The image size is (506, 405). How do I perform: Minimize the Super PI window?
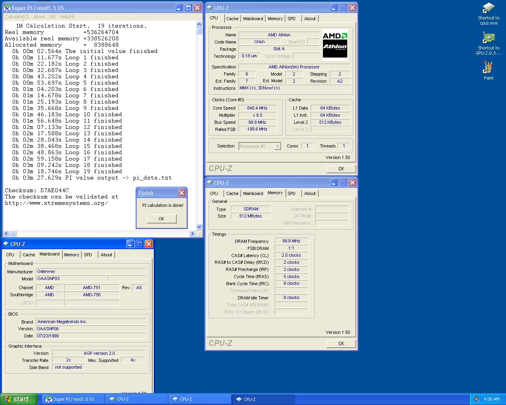coord(179,8)
